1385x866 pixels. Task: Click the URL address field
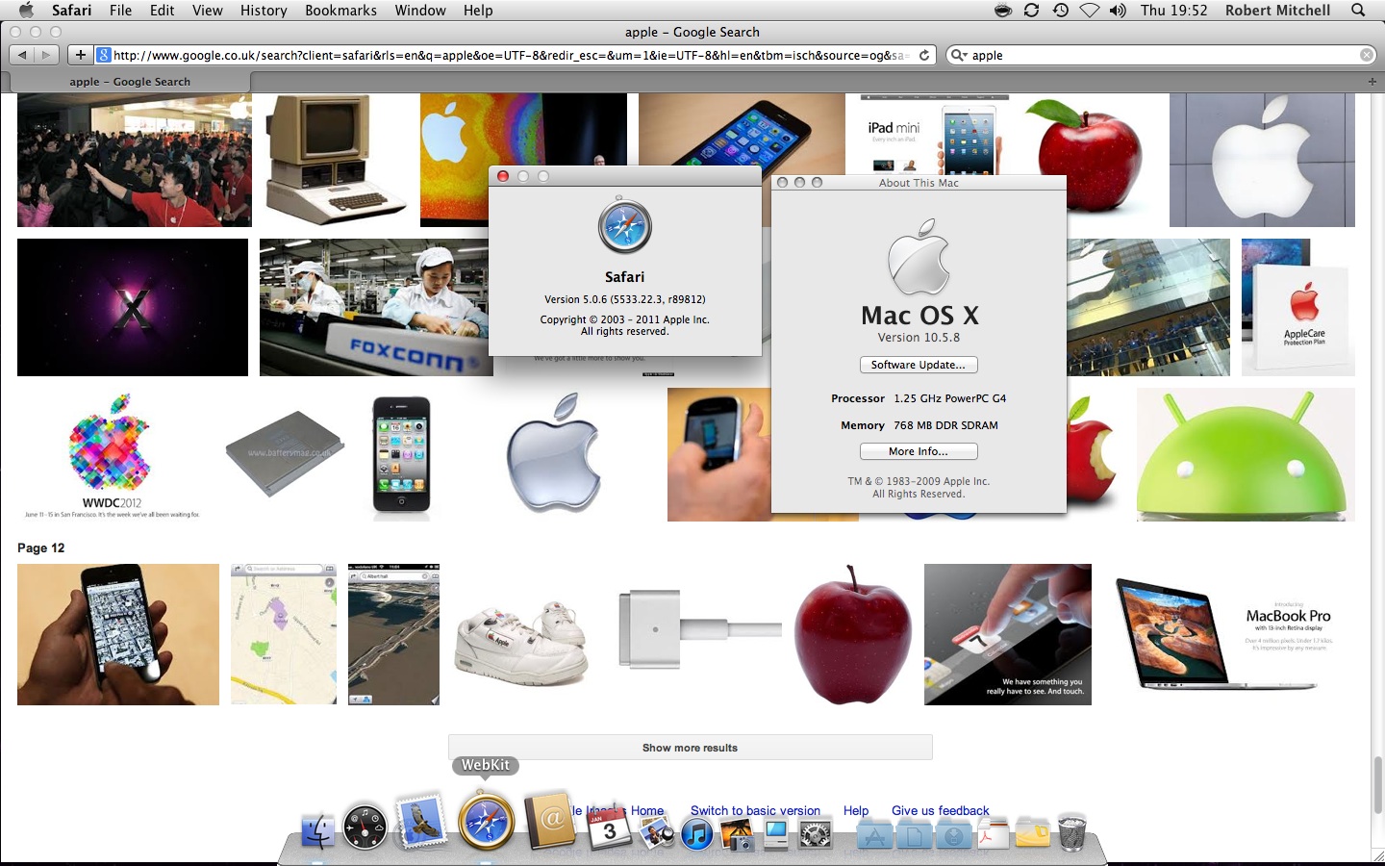515,55
